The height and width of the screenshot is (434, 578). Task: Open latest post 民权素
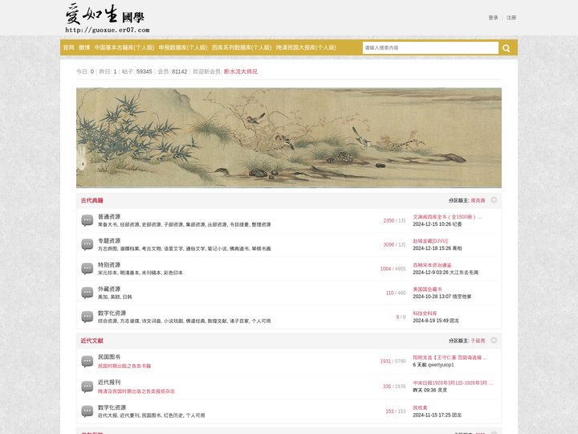click(x=420, y=407)
